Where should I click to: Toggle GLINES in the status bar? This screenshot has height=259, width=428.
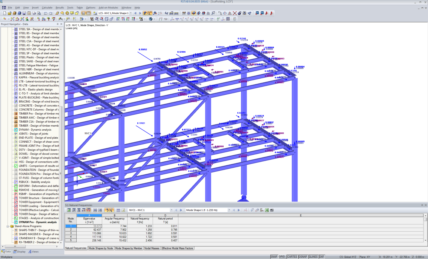click(x=313, y=257)
